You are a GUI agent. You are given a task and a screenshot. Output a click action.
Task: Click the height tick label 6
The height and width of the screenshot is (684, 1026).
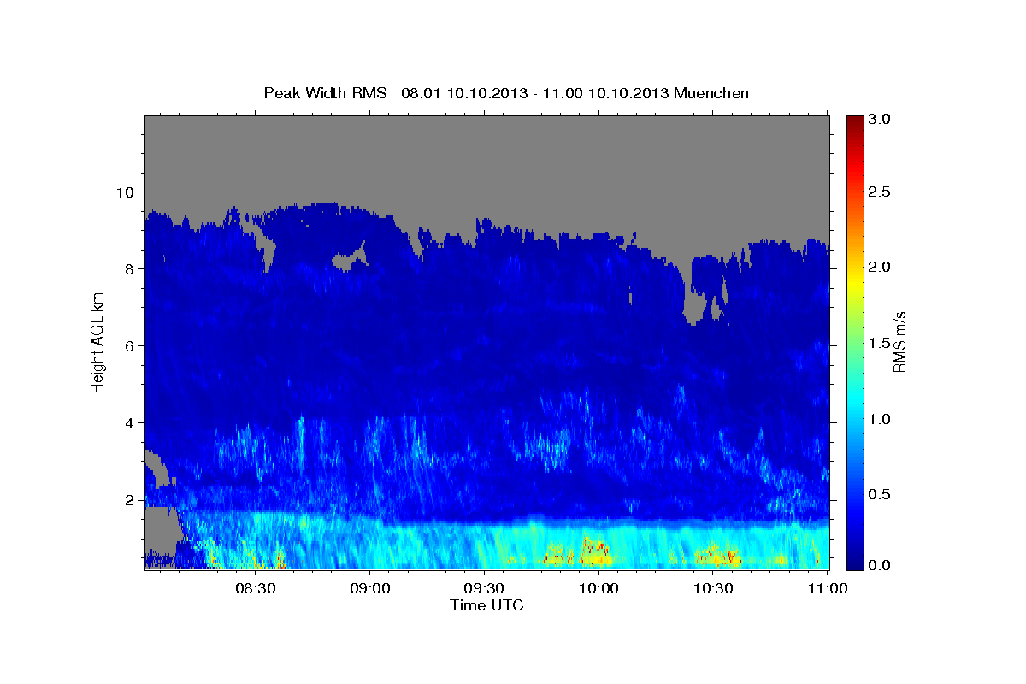pos(131,345)
